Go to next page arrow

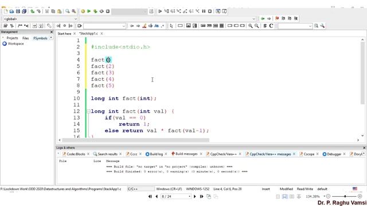coord(195,196)
